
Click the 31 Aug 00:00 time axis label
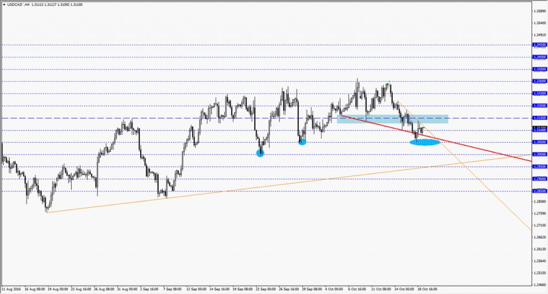pyautogui.click(x=127, y=290)
